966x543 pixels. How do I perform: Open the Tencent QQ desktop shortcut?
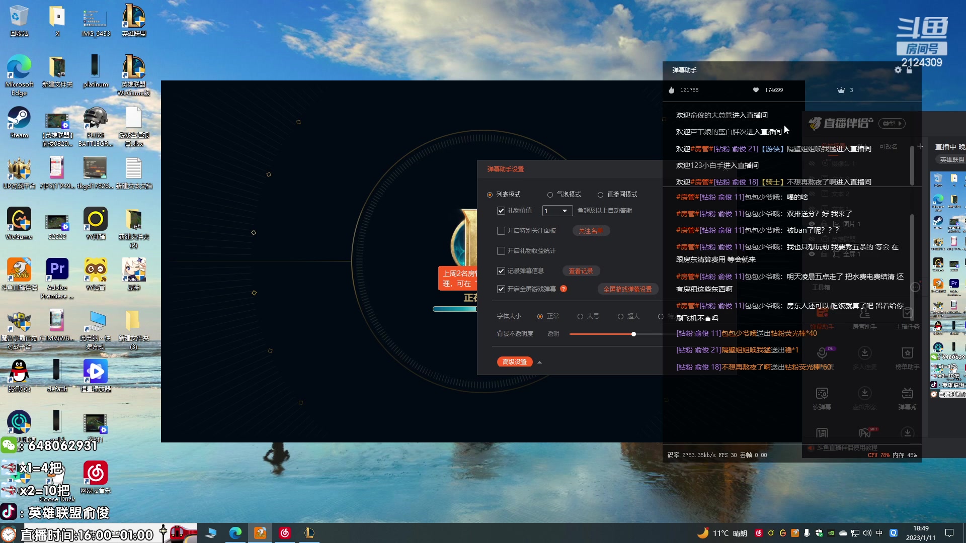point(19,376)
